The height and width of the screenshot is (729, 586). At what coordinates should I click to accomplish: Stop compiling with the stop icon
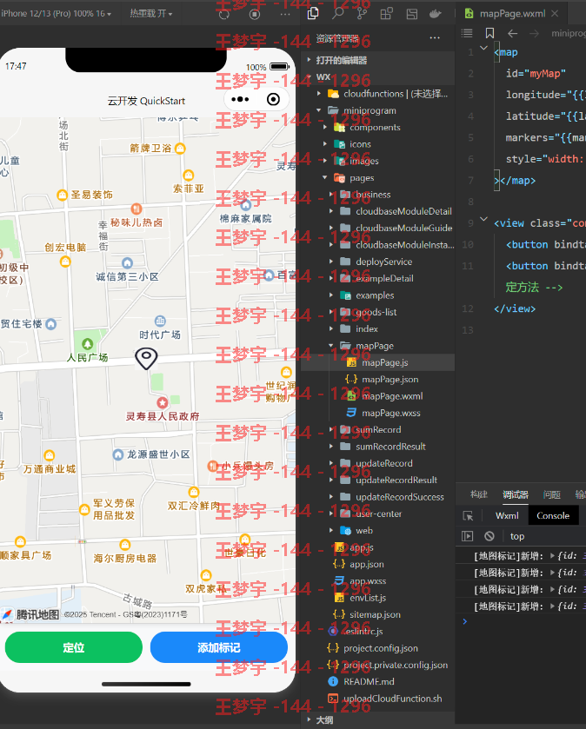tap(255, 14)
